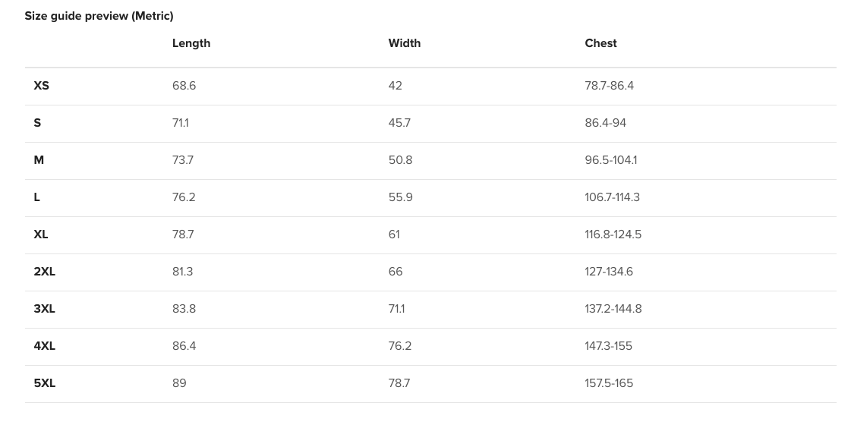Click the M width value 50.8

400,160
